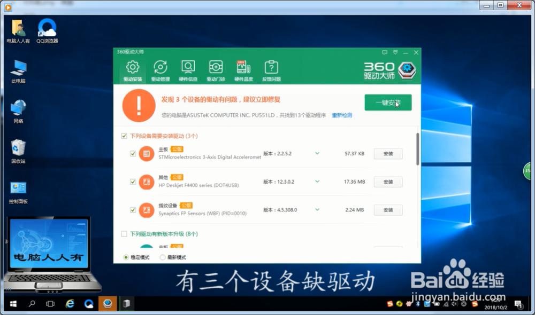Close the 360驱动大师 window
The width and height of the screenshot is (535, 315).
click(416, 52)
